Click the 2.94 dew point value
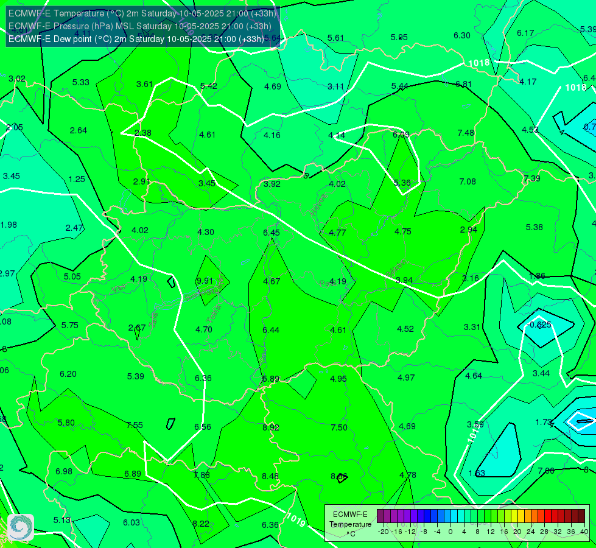 [x=468, y=230]
